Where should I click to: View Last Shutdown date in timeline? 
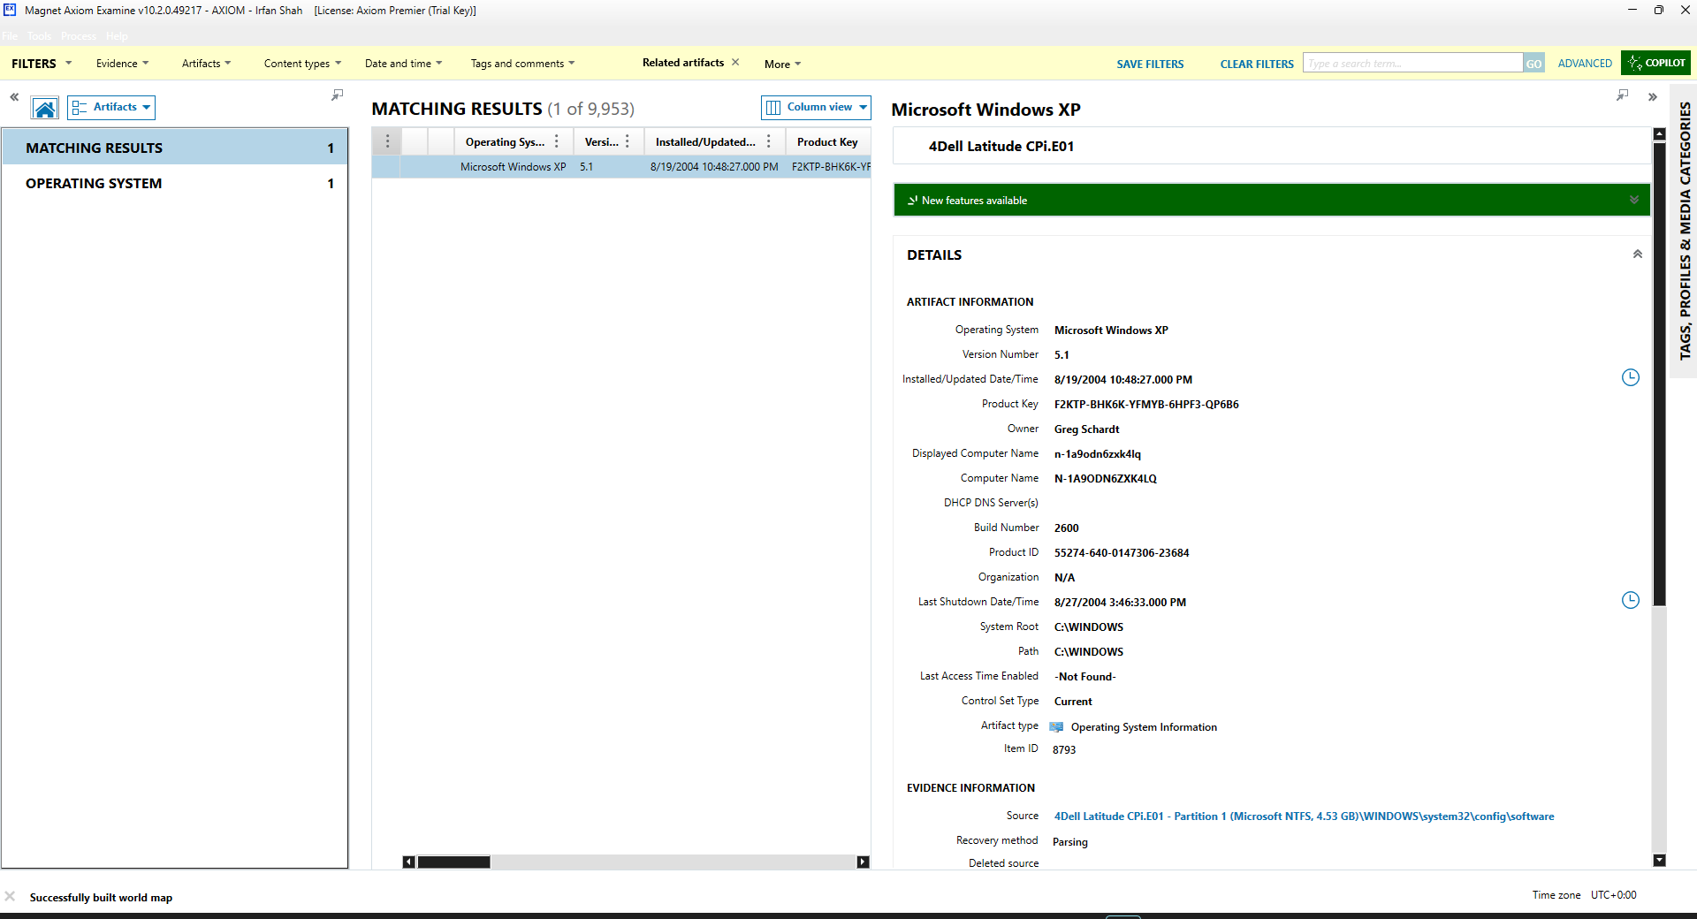tap(1631, 601)
